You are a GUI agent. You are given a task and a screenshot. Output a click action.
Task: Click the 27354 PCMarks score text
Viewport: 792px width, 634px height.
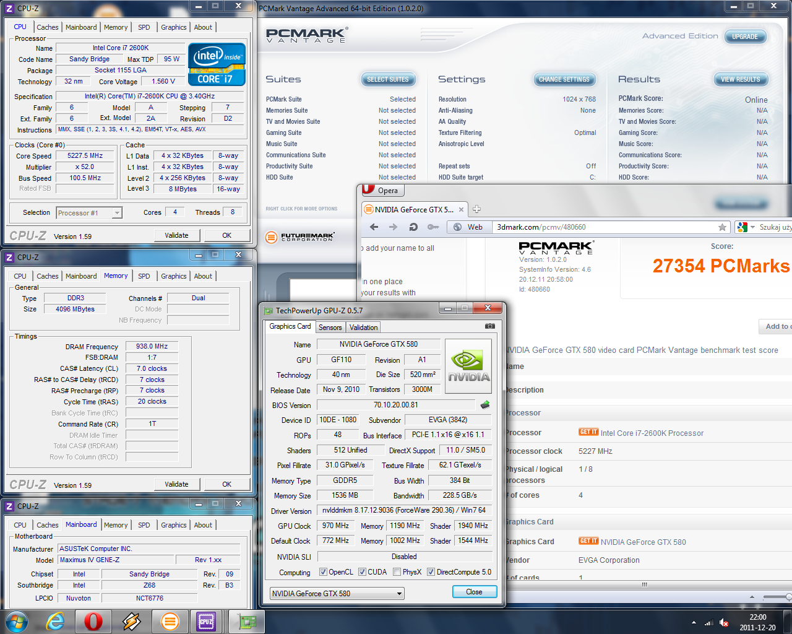(x=721, y=266)
